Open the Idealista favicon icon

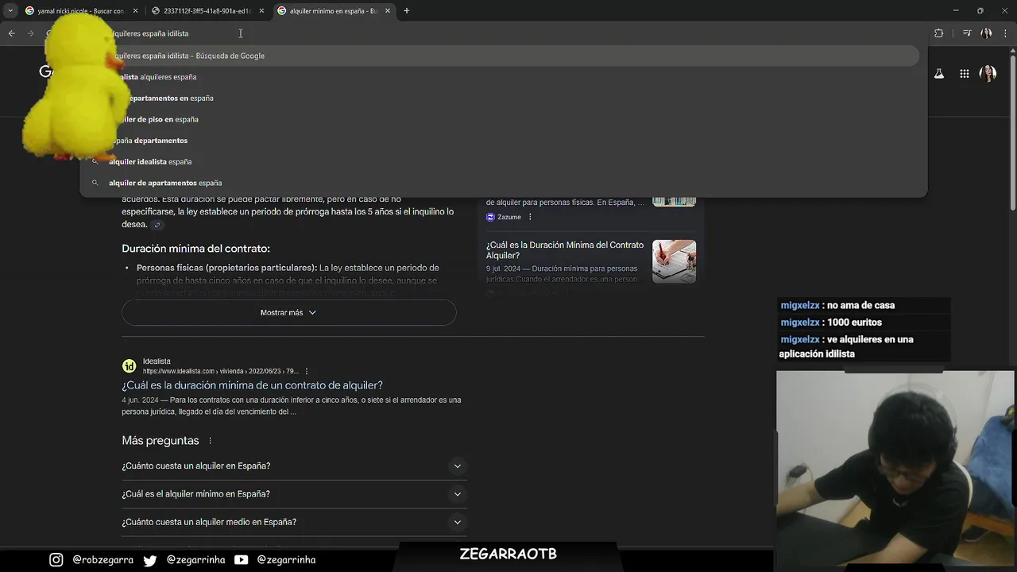(x=129, y=366)
